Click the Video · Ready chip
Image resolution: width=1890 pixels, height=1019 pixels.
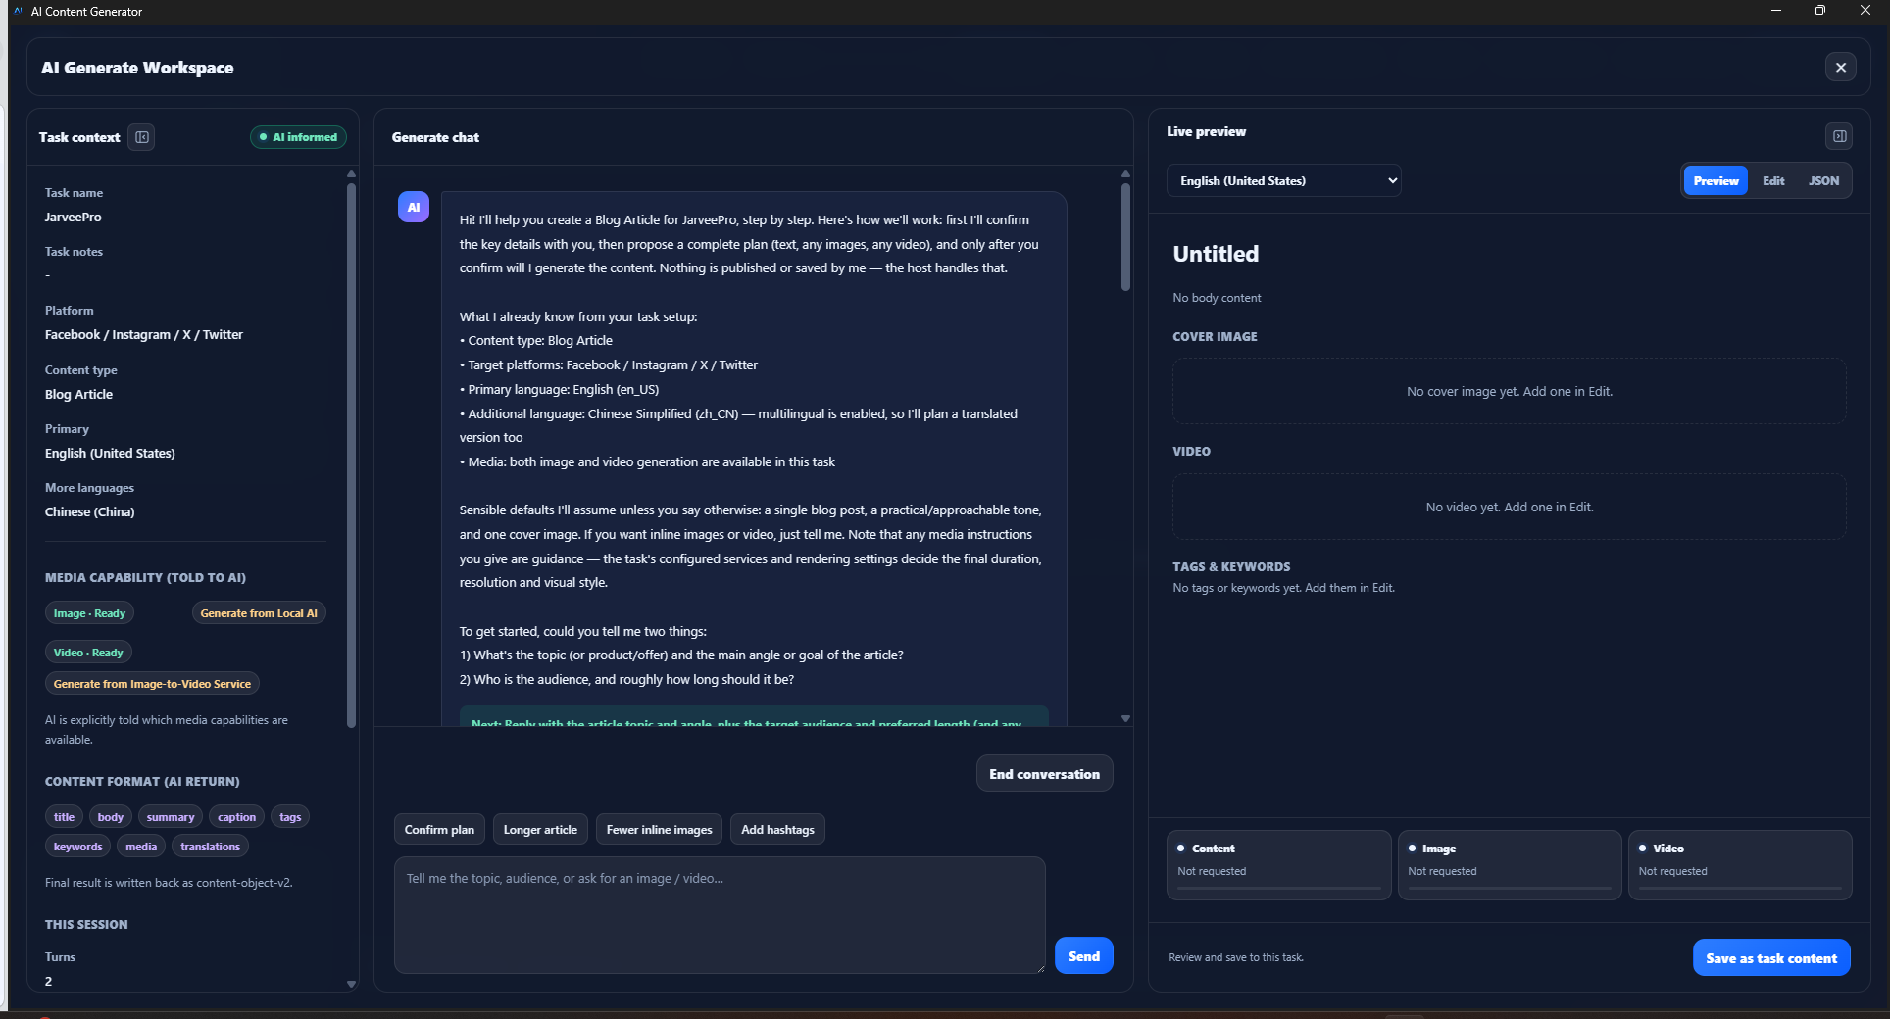coord(88,653)
